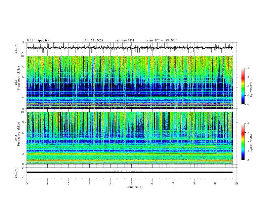This screenshot has height=206, width=266.
Task: Click the time-axis tick label "7"
Action: [173, 183]
